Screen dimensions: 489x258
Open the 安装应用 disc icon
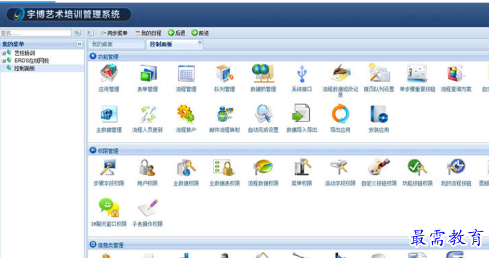pos(379,114)
